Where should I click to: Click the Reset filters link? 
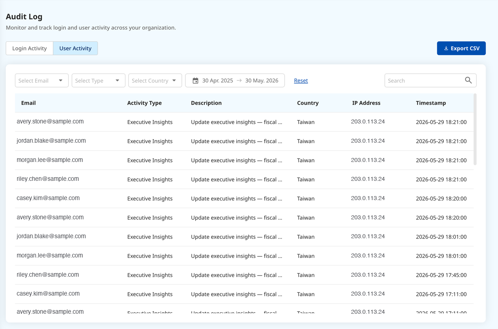[x=301, y=81]
